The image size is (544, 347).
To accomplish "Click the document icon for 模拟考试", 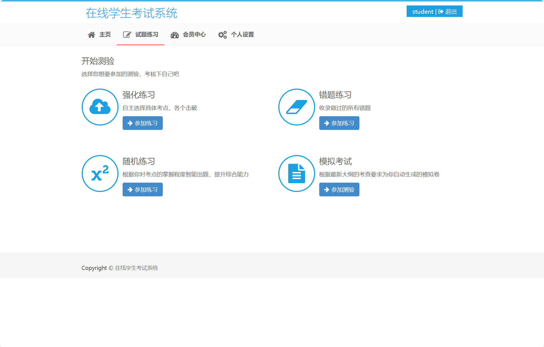I will (297, 174).
